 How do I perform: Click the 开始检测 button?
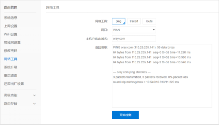pyautogui.click(x=125, y=115)
